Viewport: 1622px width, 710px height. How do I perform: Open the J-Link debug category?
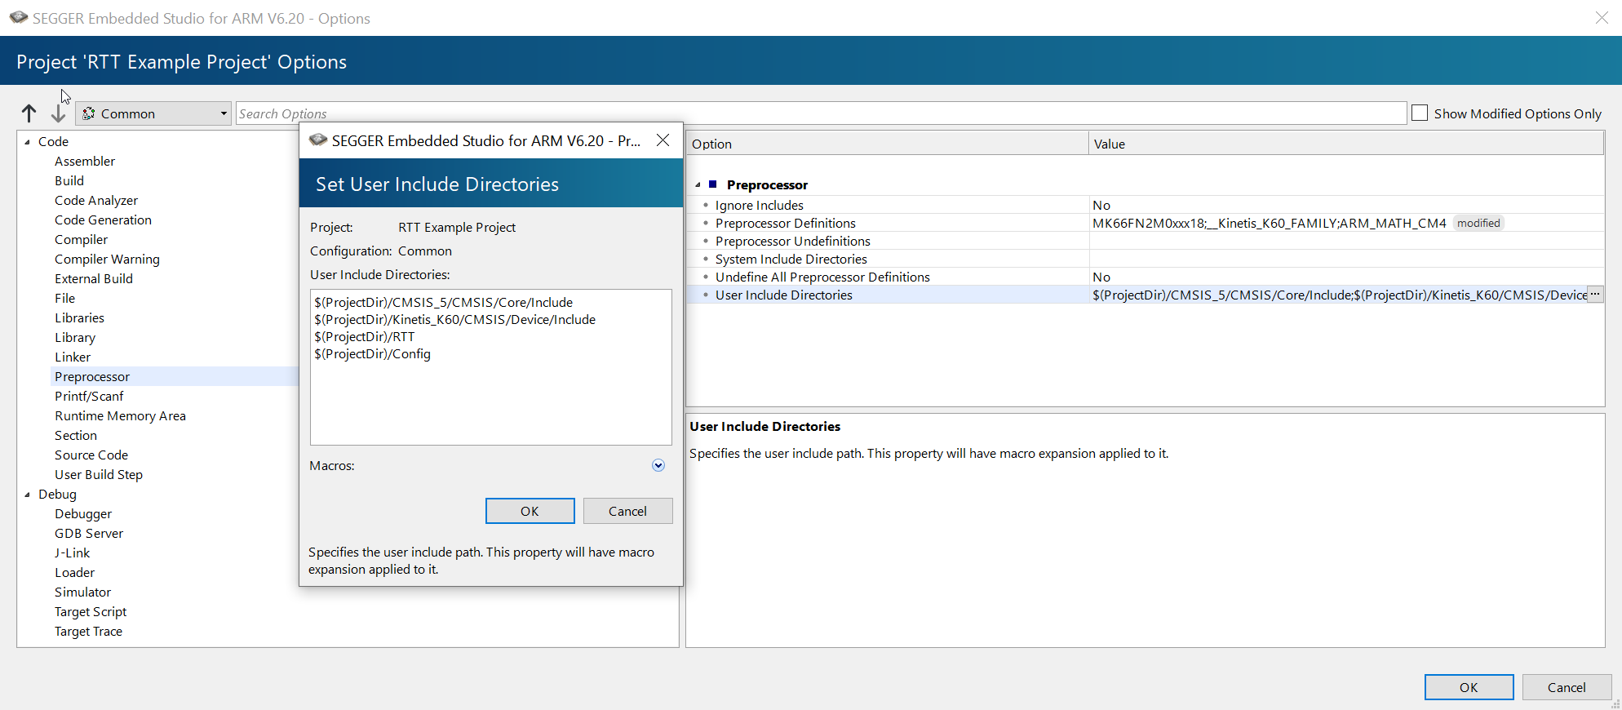(x=72, y=552)
